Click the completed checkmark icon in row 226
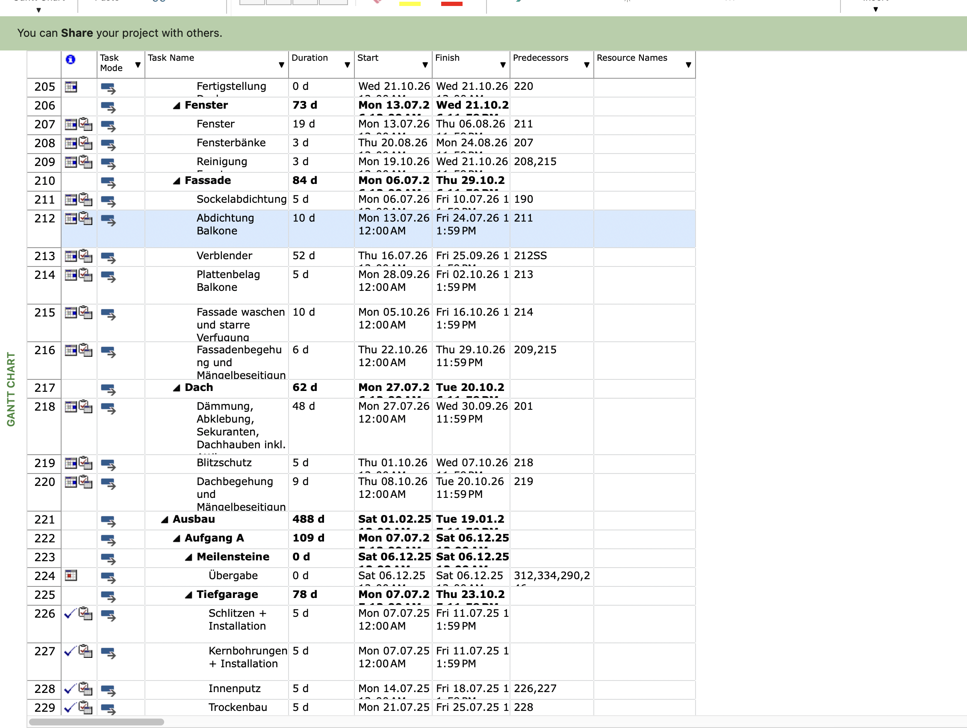This screenshot has height=728, width=967. [x=70, y=613]
